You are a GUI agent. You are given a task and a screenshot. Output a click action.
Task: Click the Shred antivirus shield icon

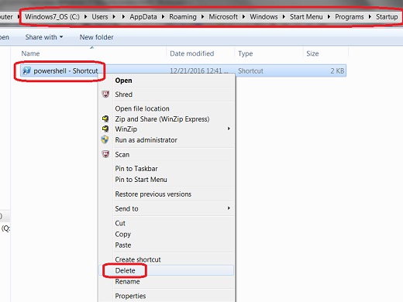pos(105,94)
